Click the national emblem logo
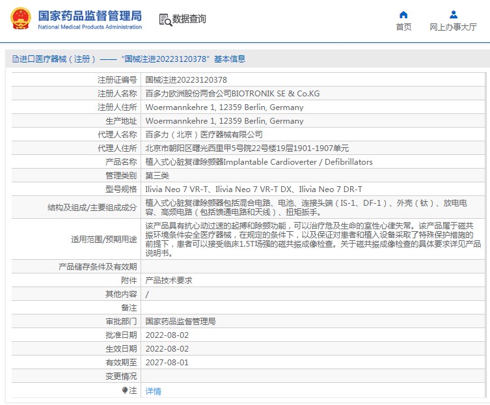490x405 pixels. point(21,18)
